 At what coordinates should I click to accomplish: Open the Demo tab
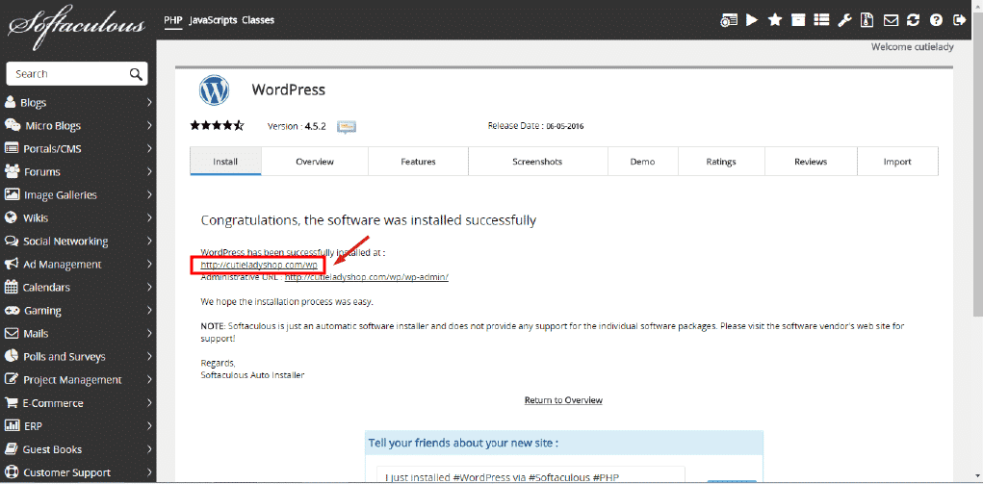click(642, 161)
